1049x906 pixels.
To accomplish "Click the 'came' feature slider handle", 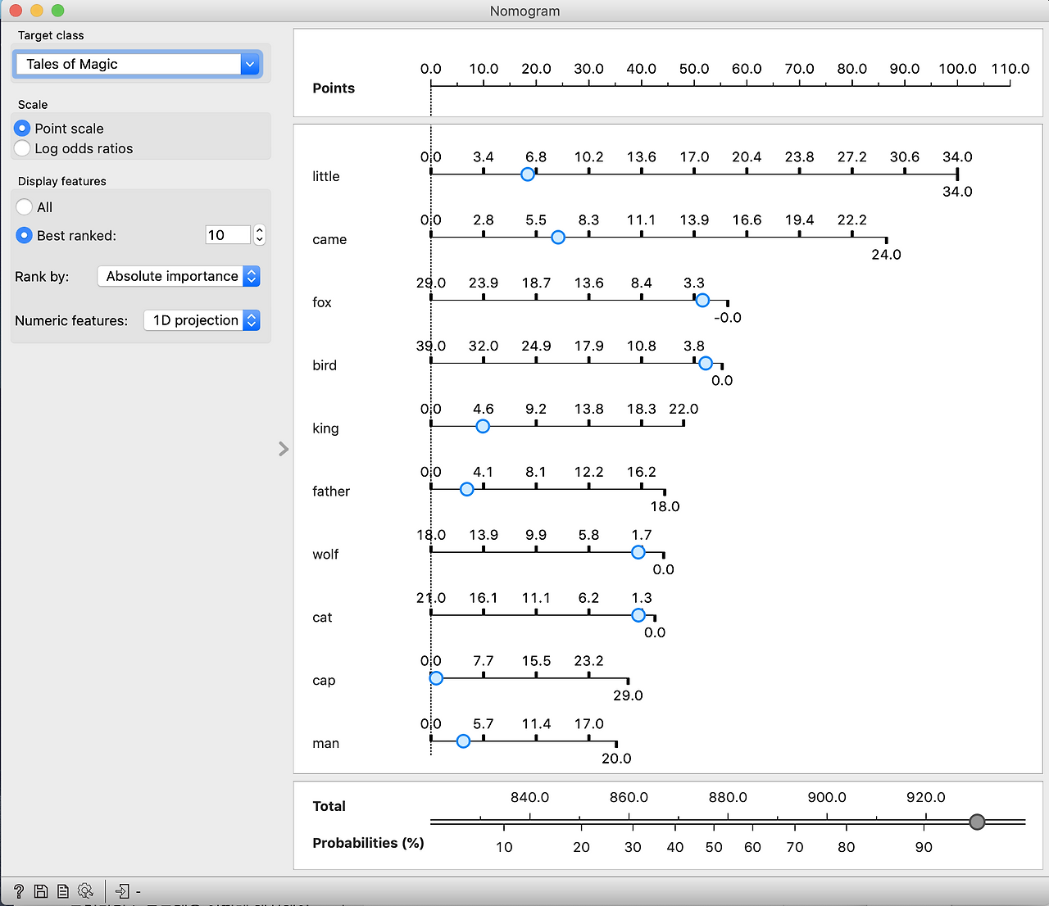I will pos(558,238).
